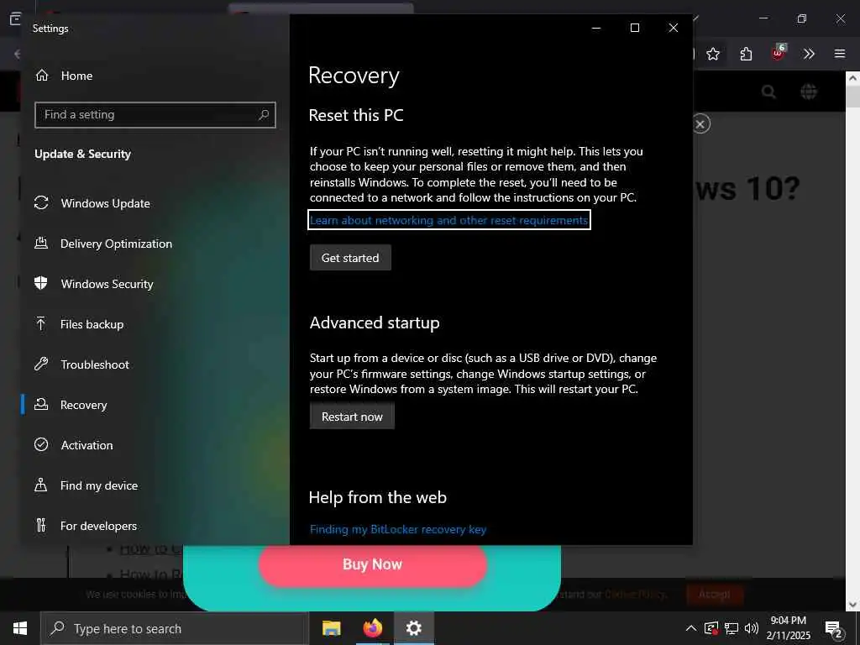Click Get started under Reset this PC

(x=350, y=258)
